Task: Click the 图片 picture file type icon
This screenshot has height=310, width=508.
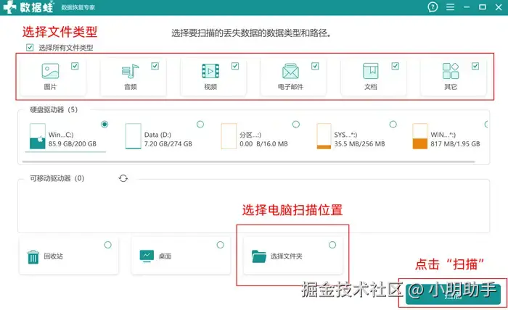Action: pos(50,71)
